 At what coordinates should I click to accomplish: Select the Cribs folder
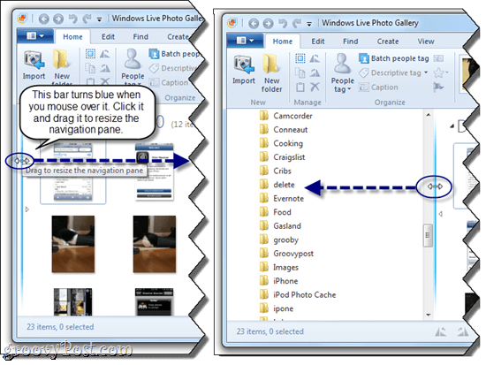[275, 171]
